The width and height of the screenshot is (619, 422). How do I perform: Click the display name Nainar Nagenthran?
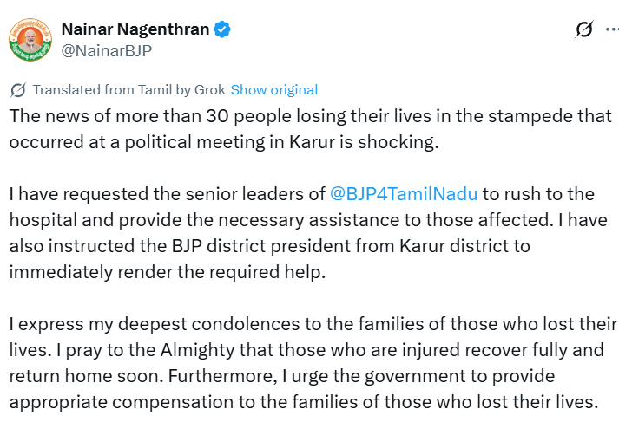[x=135, y=29]
